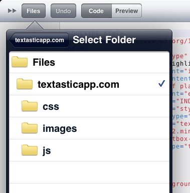This screenshot has height=193, width=190.
Task: Click the folder icon beside css
Action: coord(30,106)
